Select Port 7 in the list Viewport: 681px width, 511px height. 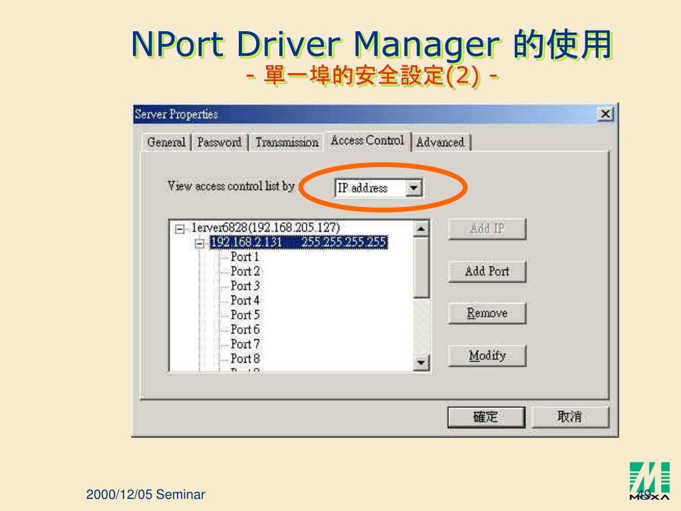point(245,344)
